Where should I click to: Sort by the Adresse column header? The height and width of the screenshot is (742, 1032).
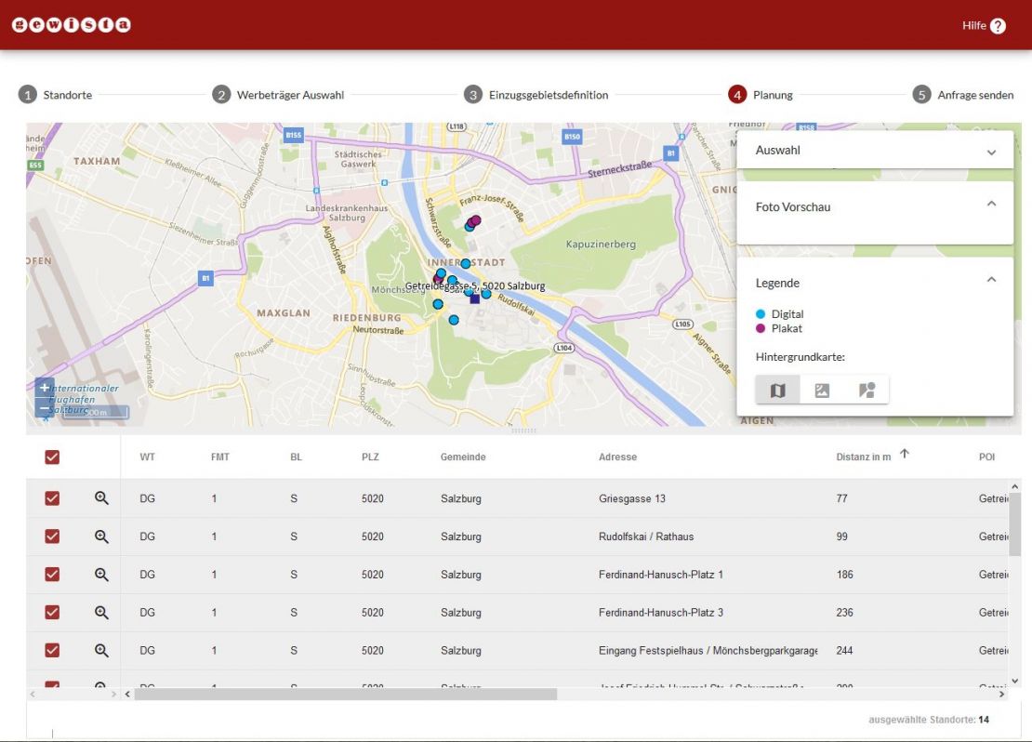pos(617,457)
